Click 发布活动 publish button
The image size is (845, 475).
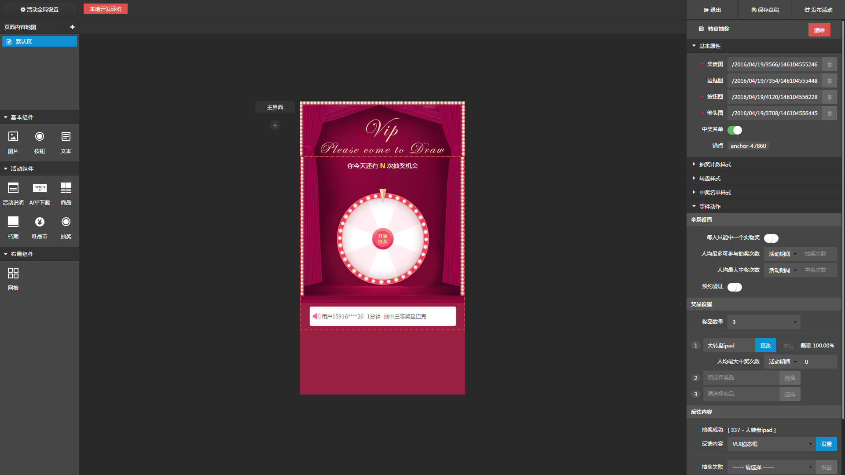(x=818, y=10)
